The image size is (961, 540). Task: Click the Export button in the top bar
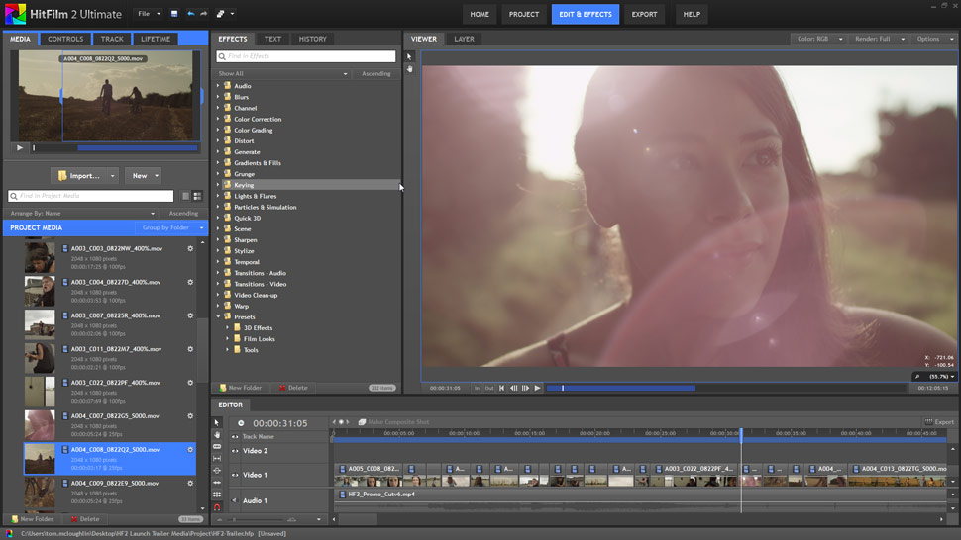[644, 14]
